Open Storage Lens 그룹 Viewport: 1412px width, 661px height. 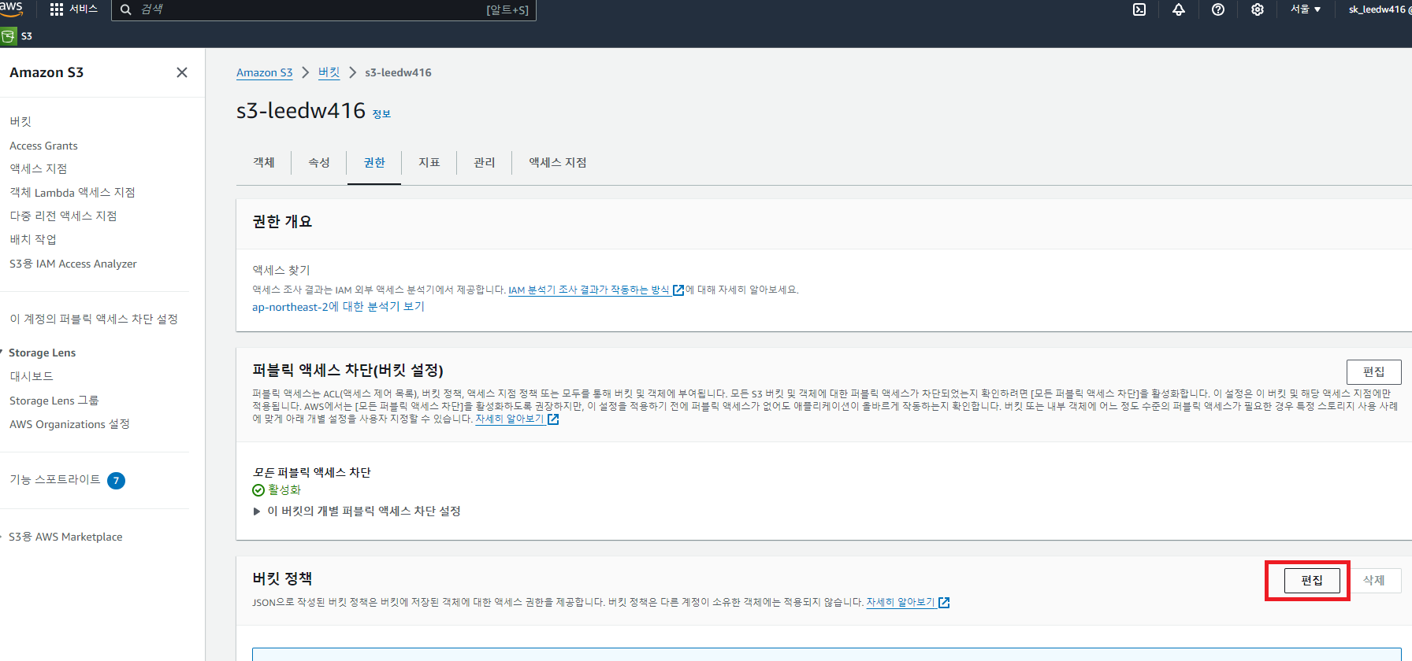[54, 401]
